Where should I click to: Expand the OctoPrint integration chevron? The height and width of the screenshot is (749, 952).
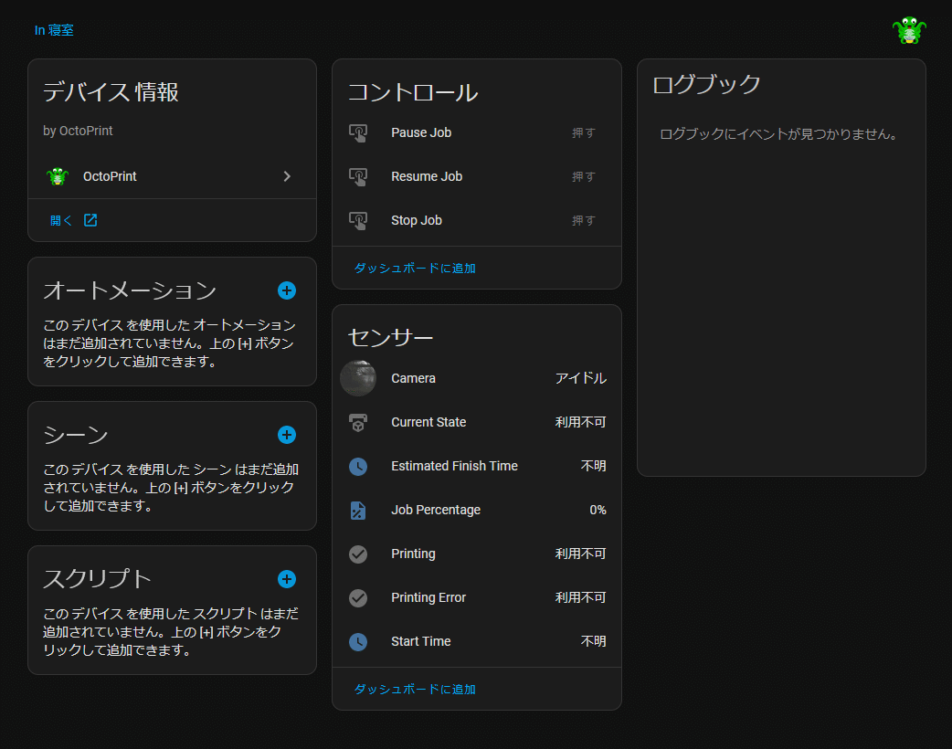[x=287, y=176]
